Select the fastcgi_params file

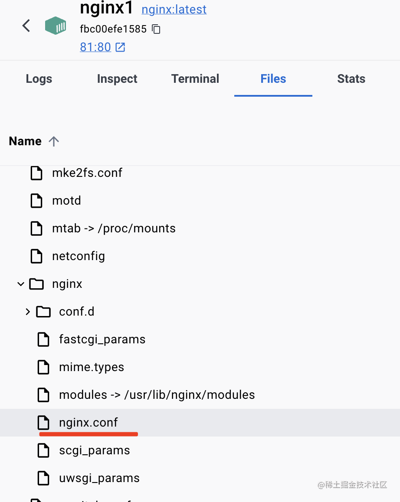click(x=102, y=339)
